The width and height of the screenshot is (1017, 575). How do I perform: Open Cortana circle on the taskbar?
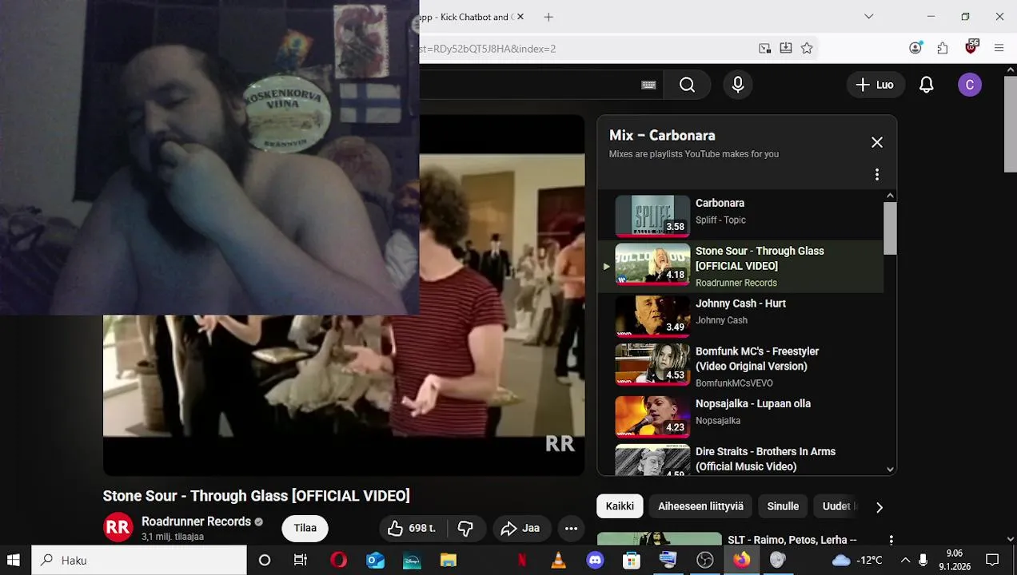tap(265, 560)
